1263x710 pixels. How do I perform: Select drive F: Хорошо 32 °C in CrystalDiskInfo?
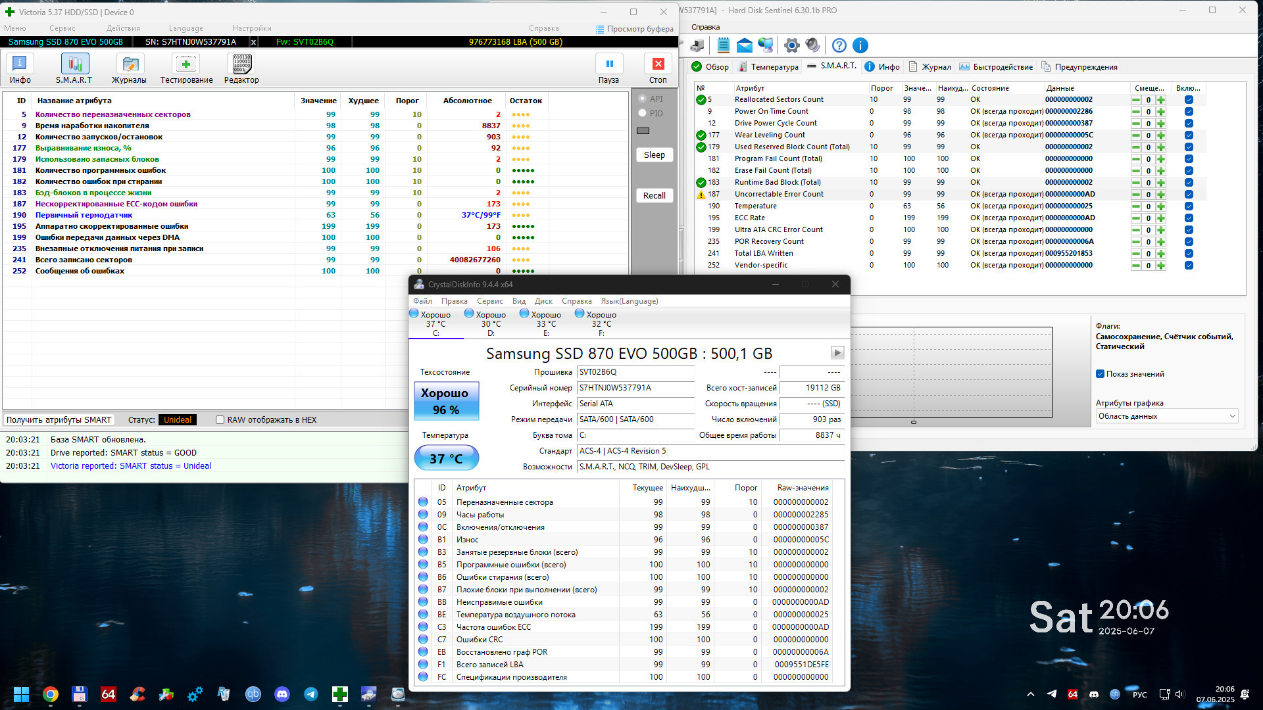click(601, 323)
